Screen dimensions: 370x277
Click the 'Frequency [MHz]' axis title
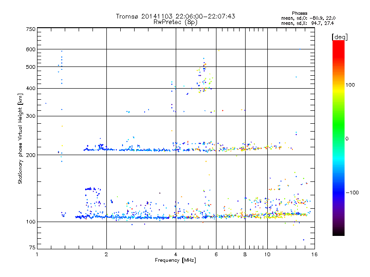pyautogui.click(x=175, y=260)
